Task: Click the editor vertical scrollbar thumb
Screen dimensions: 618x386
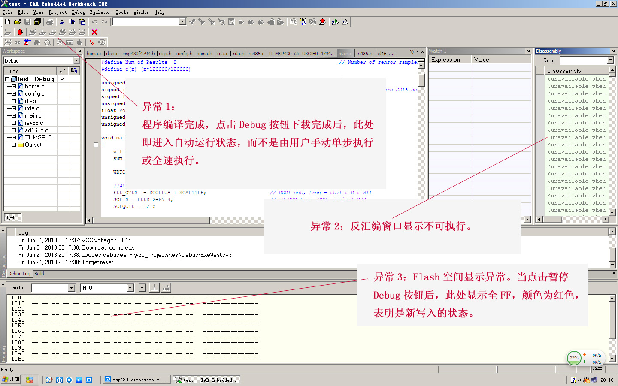Action: [x=421, y=80]
